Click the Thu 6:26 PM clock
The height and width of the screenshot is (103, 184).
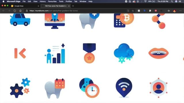[163, 1]
